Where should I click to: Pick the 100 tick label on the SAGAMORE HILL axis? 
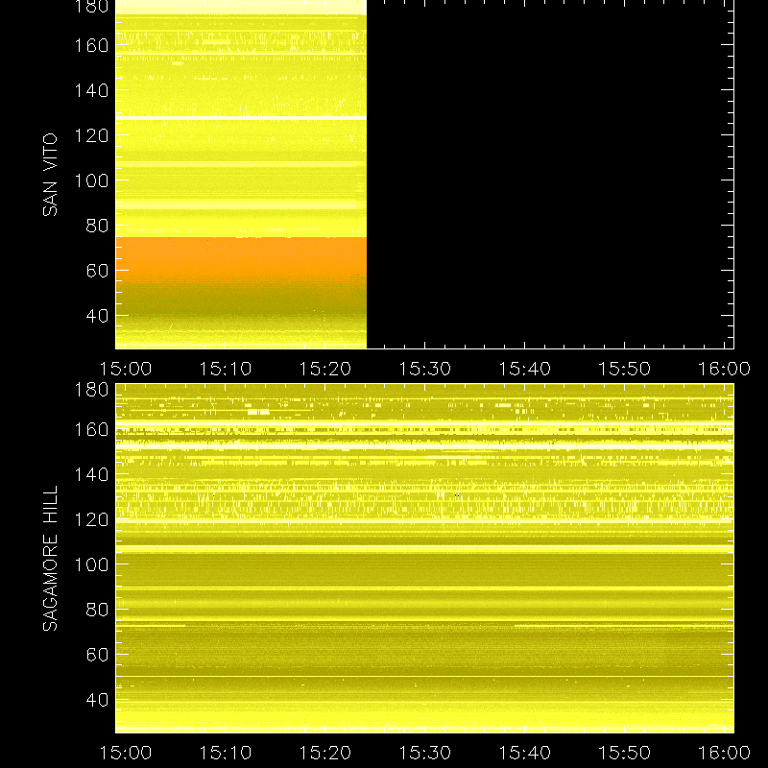[x=91, y=564]
